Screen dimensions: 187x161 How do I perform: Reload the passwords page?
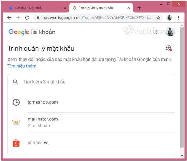[x=27, y=18]
